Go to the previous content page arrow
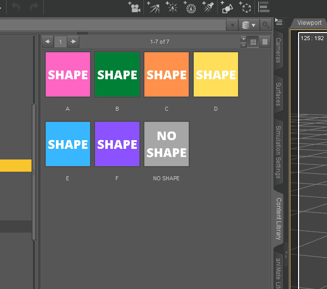327x289 pixels. [48, 42]
